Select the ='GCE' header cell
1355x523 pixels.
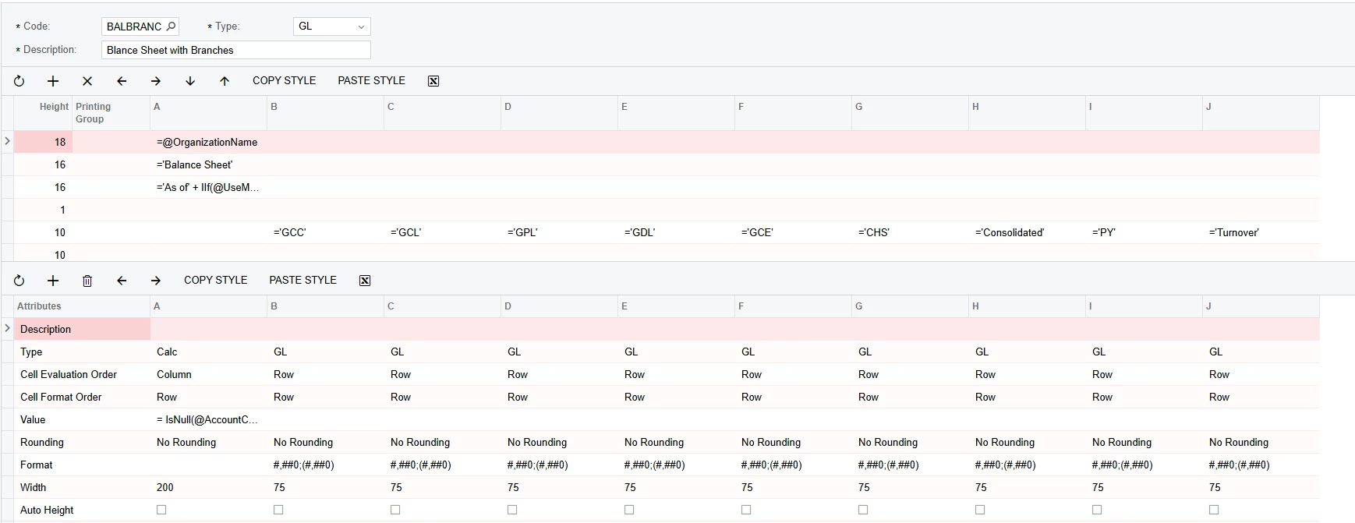[793, 232]
